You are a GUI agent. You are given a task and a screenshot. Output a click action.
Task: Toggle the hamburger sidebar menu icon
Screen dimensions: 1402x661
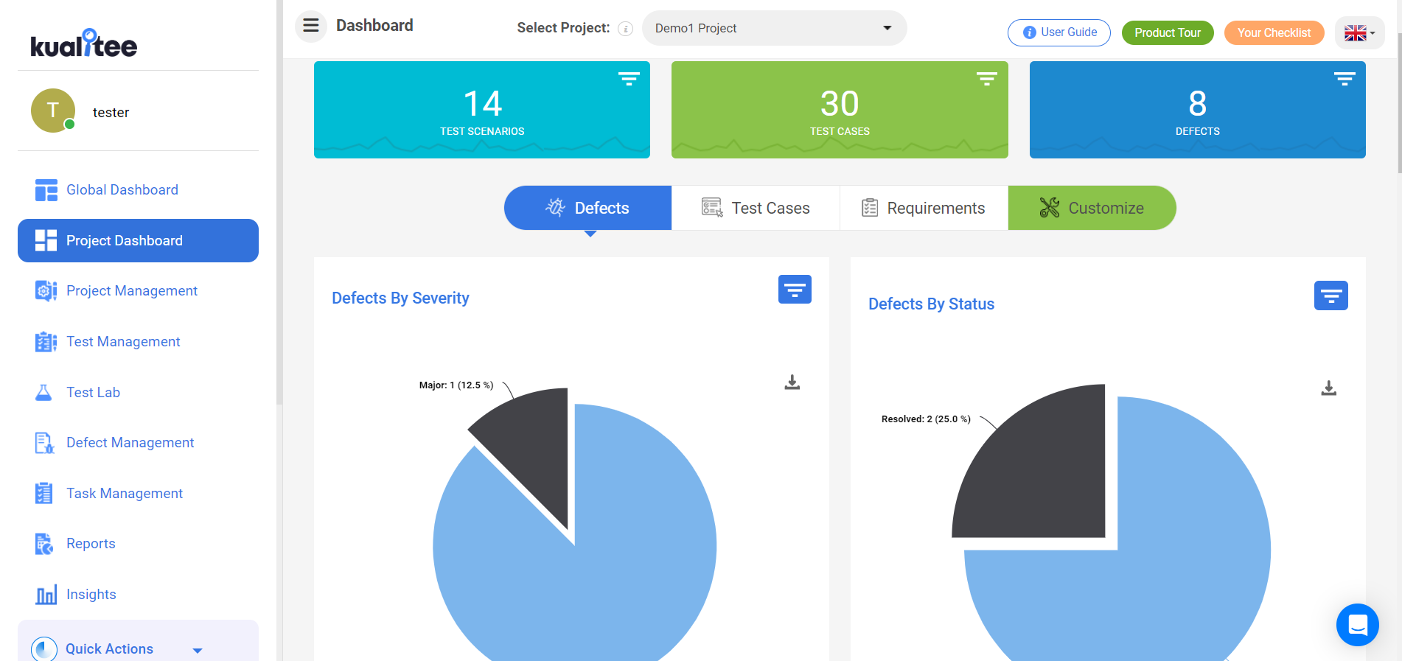click(311, 26)
